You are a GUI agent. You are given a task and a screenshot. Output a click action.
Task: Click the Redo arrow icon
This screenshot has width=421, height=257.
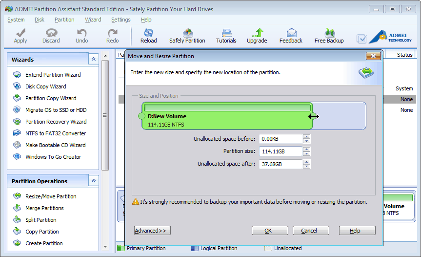(113, 33)
